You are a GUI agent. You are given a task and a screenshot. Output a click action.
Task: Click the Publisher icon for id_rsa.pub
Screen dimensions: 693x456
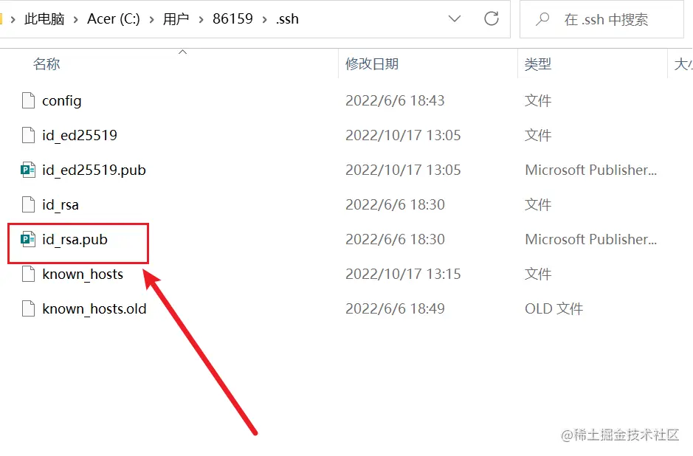[x=28, y=239]
